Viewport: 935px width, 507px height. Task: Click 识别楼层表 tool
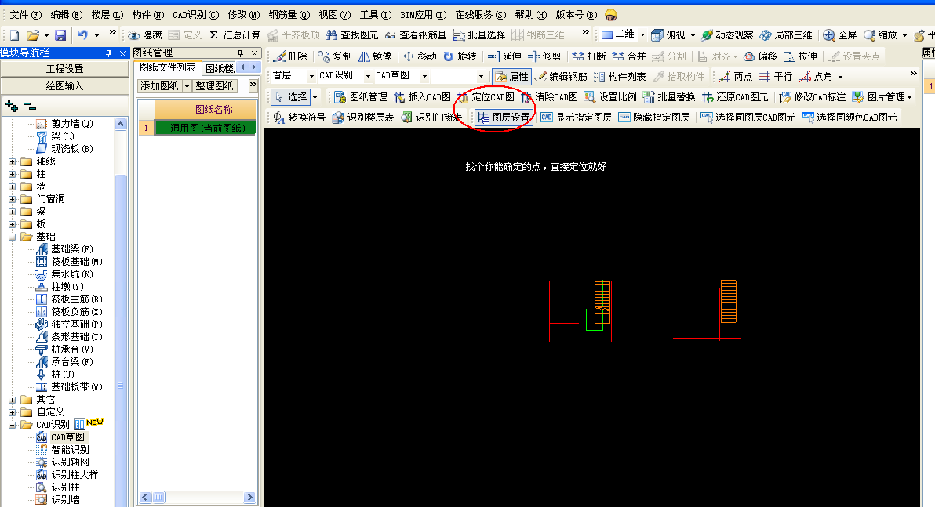coord(363,118)
